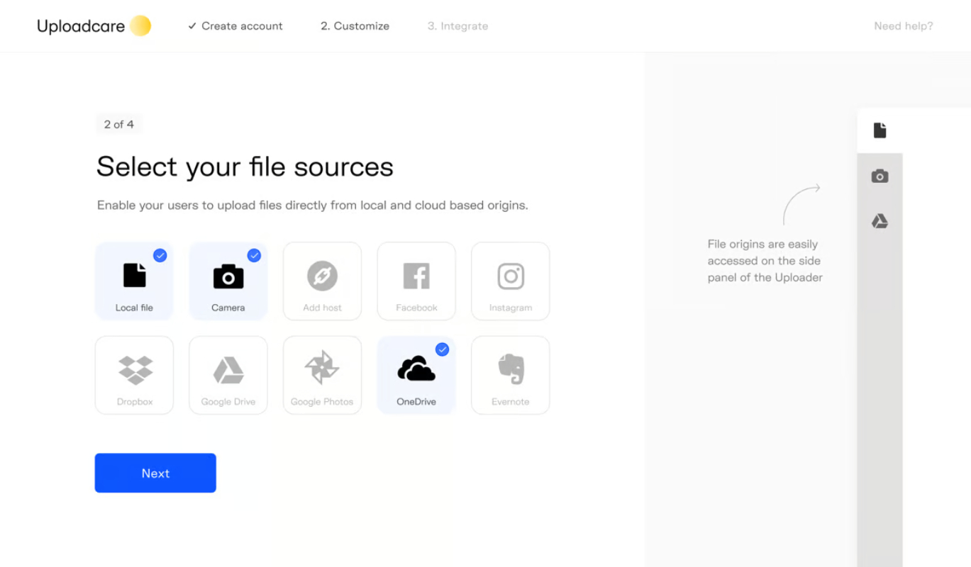
Task: Enable the Instagram source tile
Action: [510, 281]
